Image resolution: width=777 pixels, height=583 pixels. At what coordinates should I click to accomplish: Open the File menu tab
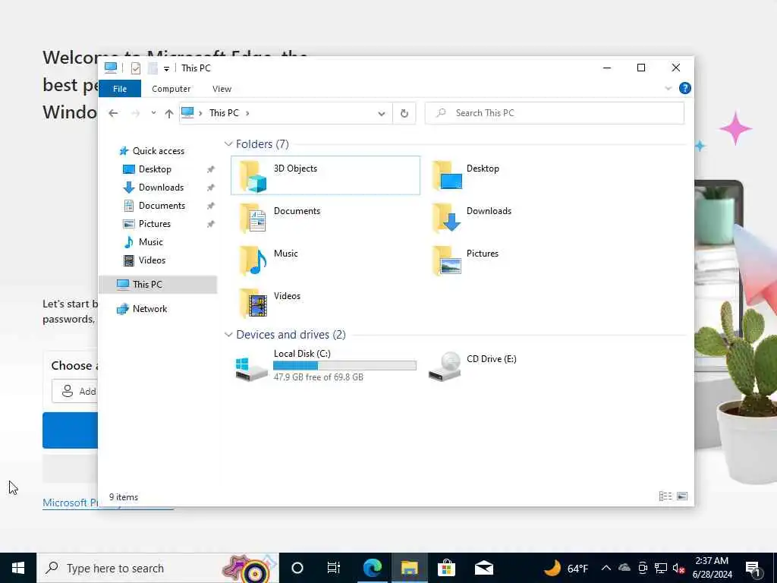tap(120, 89)
